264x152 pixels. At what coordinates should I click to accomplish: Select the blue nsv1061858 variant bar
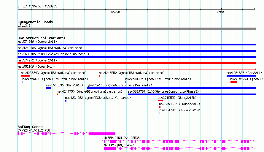point(241,76)
